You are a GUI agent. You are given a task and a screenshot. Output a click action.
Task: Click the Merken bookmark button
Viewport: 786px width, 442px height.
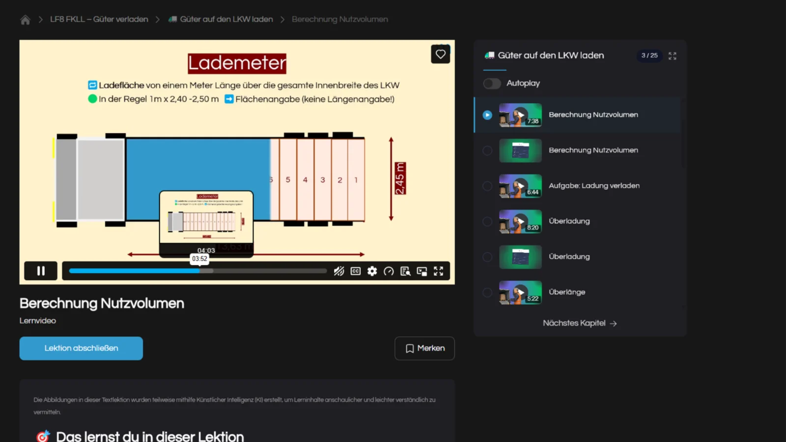(424, 348)
